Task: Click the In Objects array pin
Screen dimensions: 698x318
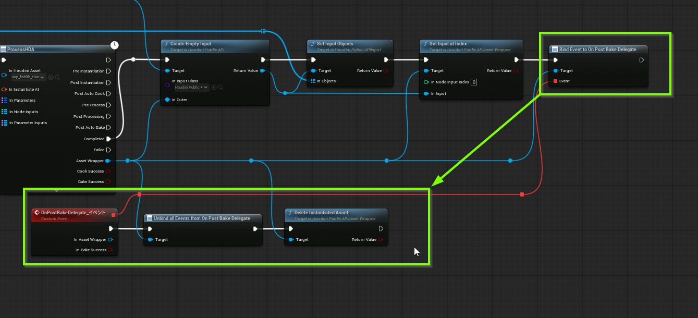Action: pos(313,81)
